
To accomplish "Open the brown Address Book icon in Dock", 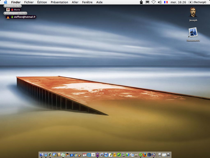I will point(59,155).
